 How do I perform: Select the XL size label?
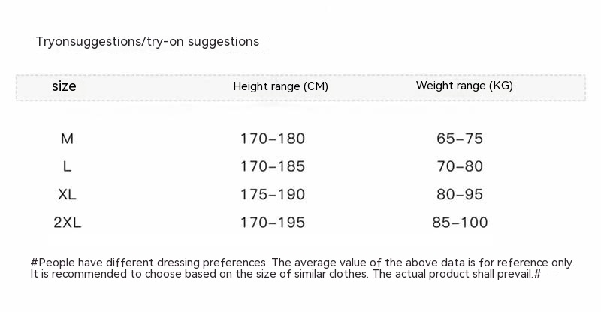point(67,195)
